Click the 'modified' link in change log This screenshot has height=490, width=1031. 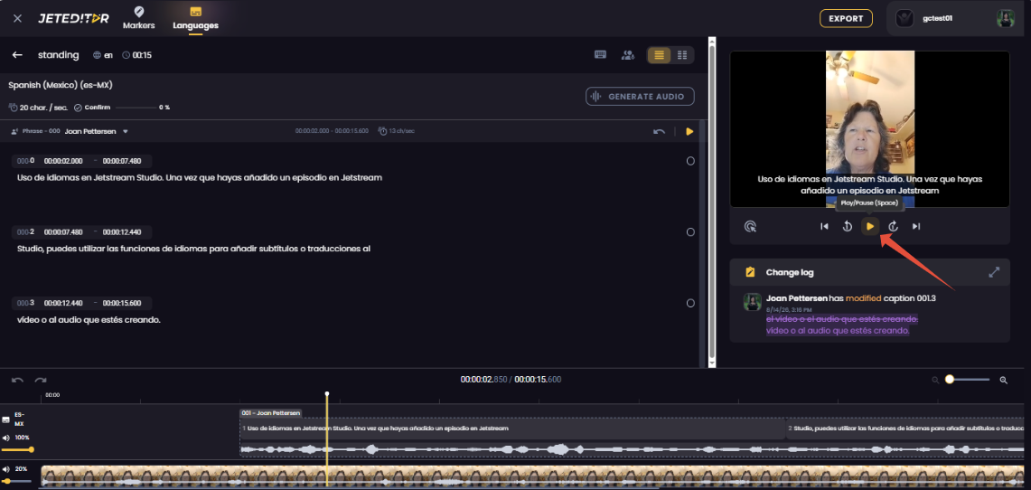[x=863, y=298]
